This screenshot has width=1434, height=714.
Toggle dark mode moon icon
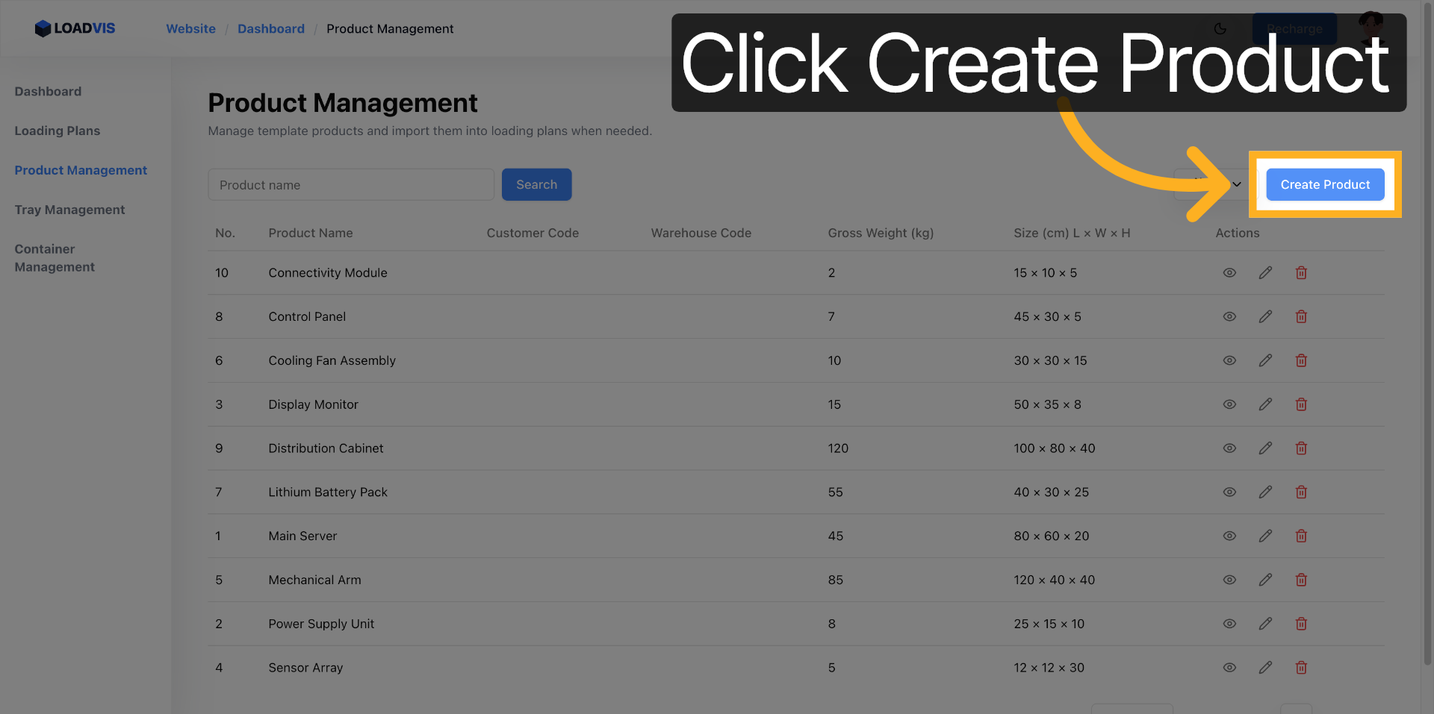tap(1220, 29)
